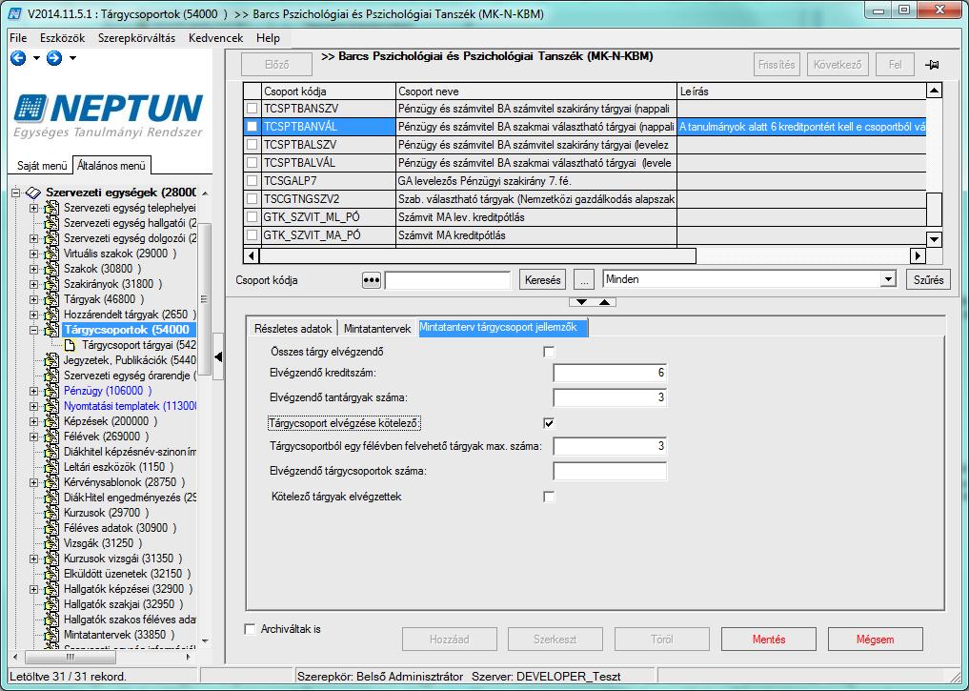Tick the checkbox for row GTK_SZVIT_MA_PÓ
969x691 pixels.
[252, 235]
